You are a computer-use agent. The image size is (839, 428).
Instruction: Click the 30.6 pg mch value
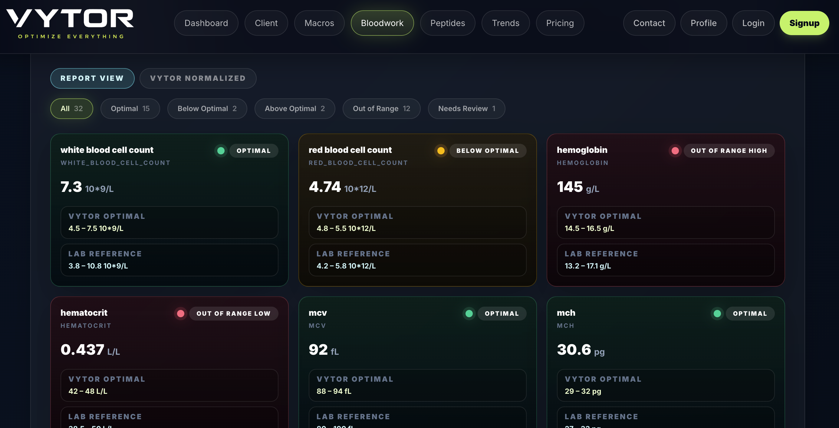[581, 350]
